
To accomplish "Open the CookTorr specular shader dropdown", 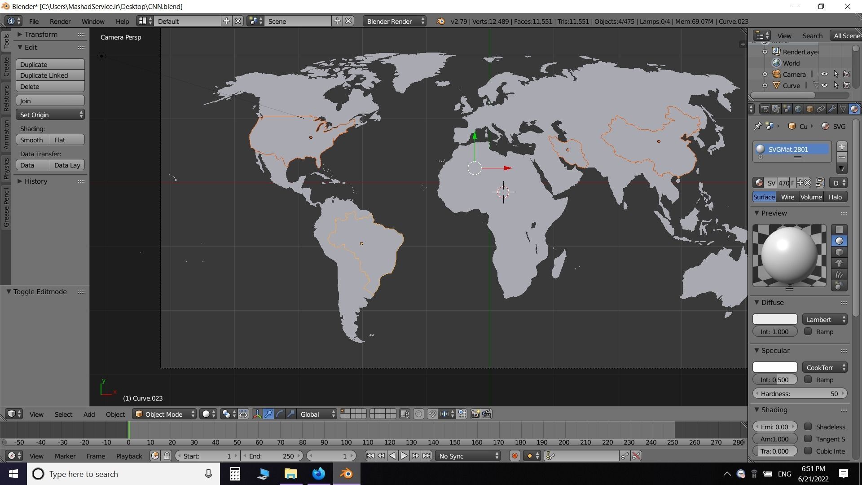I will 825,367.
